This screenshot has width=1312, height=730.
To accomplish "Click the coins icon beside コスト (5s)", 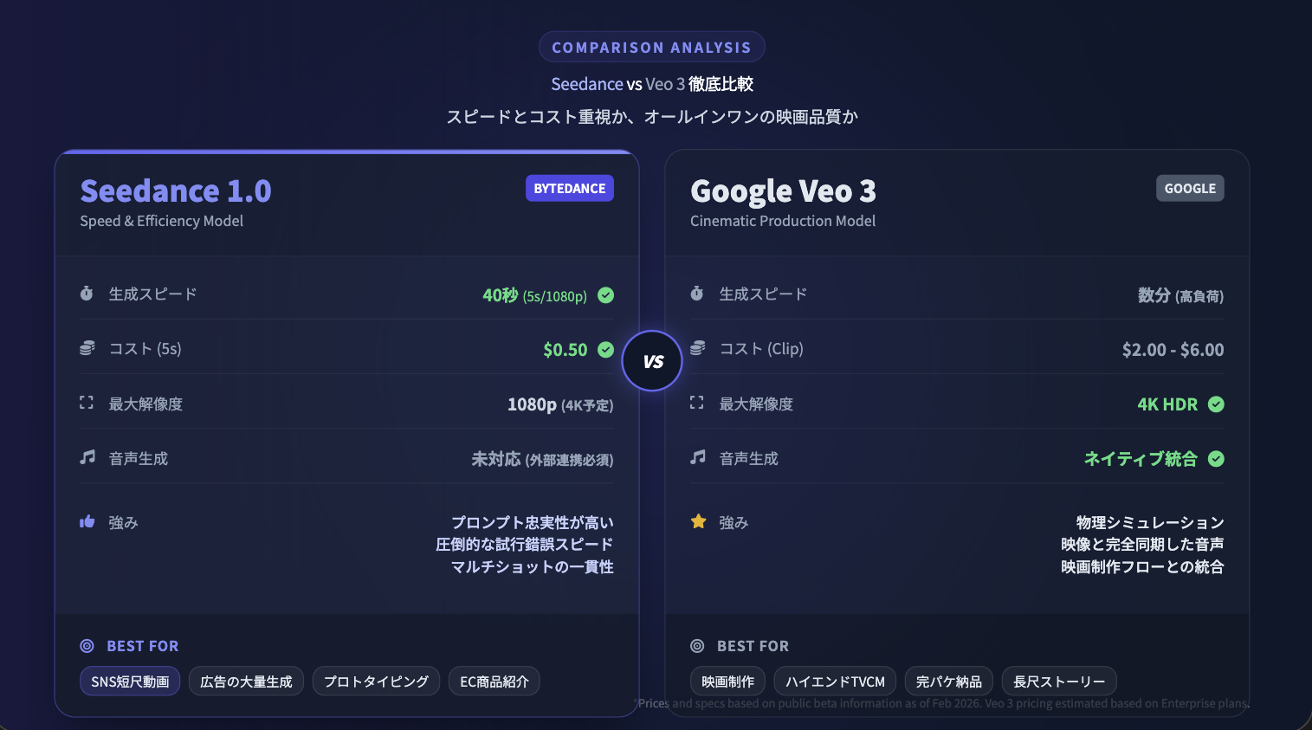I will coord(87,348).
